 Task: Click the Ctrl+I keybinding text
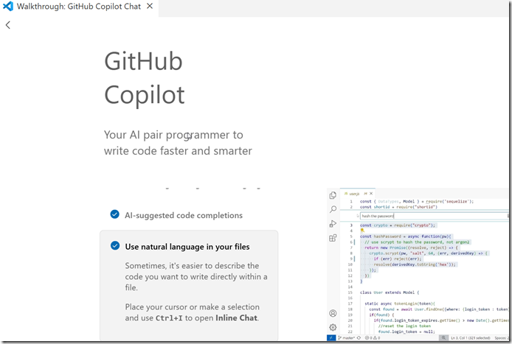tap(169, 318)
